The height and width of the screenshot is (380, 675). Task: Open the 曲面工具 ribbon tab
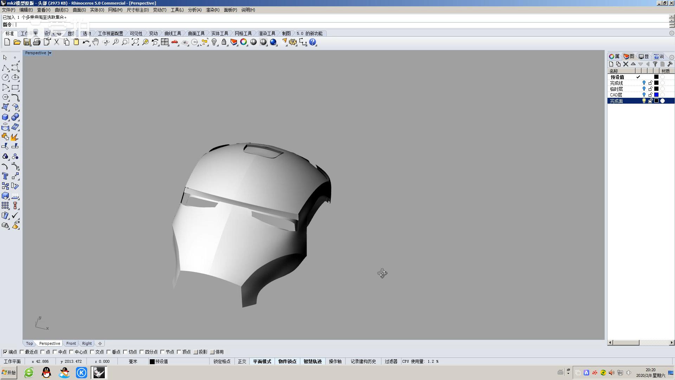click(x=195, y=33)
